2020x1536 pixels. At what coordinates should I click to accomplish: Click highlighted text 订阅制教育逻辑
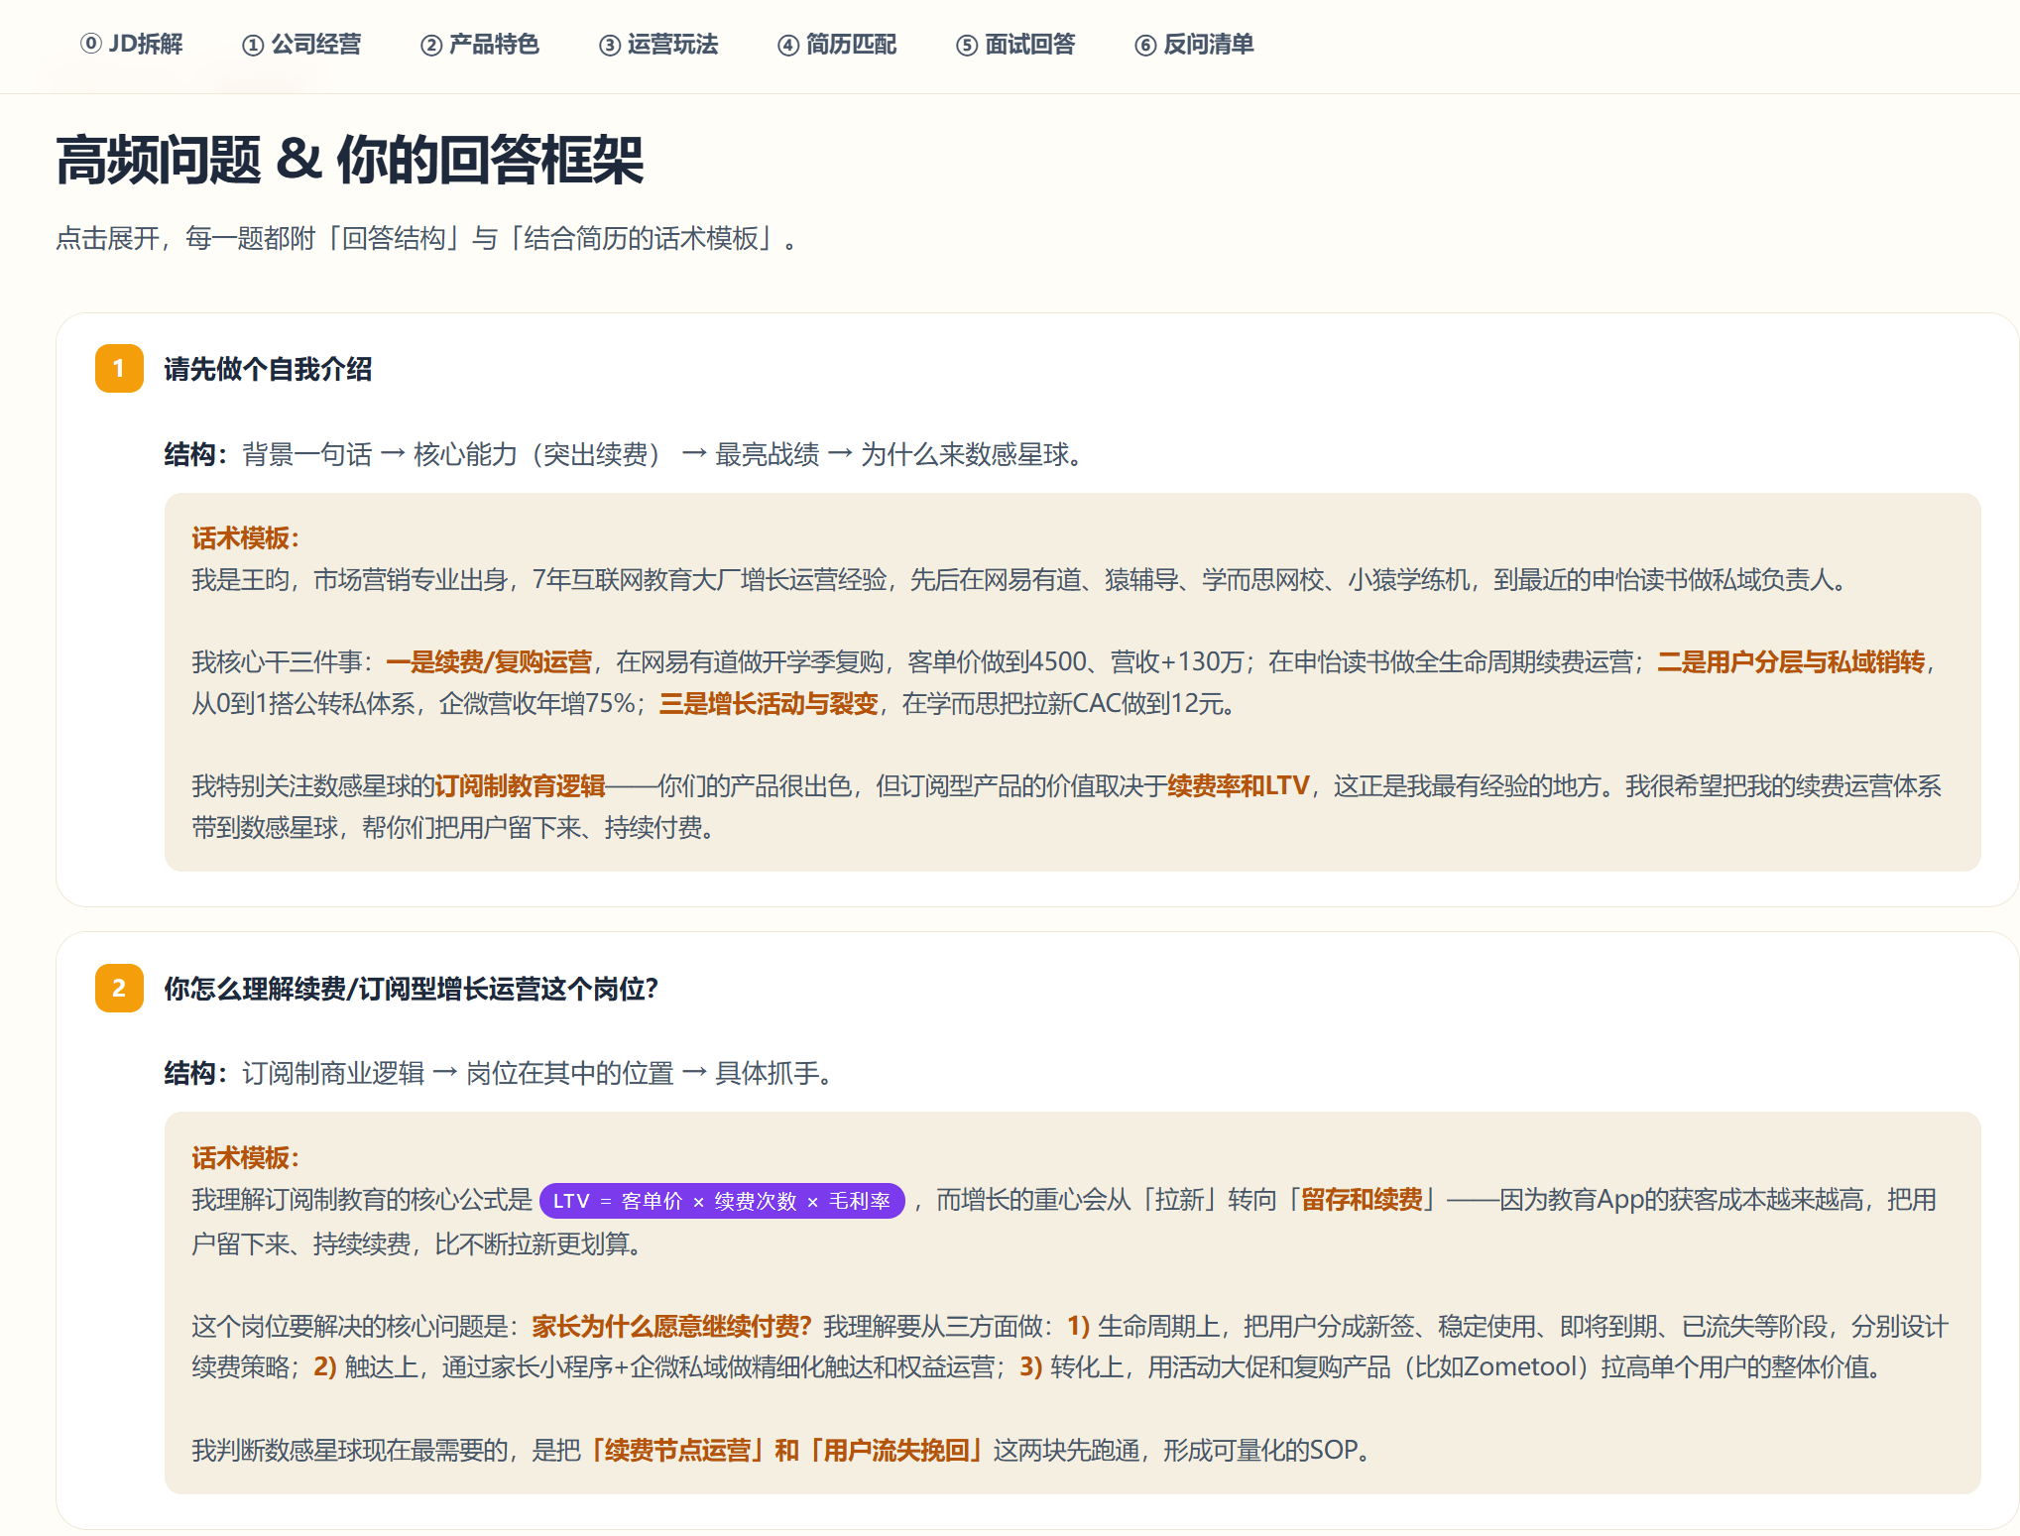point(520,785)
